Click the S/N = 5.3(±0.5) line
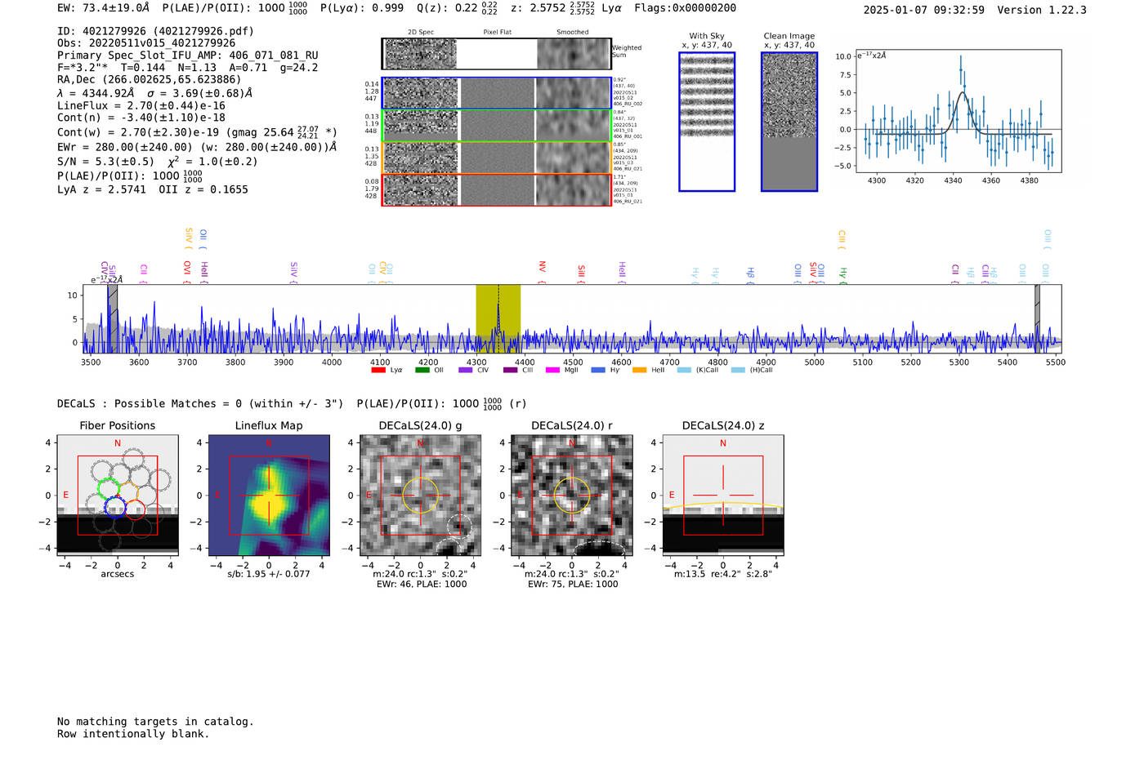Viewport: 1144px width, 778px height. [x=158, y=161]
